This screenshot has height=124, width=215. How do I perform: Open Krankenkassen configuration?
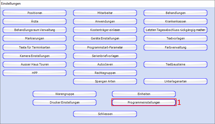click(x=175, y=21)
